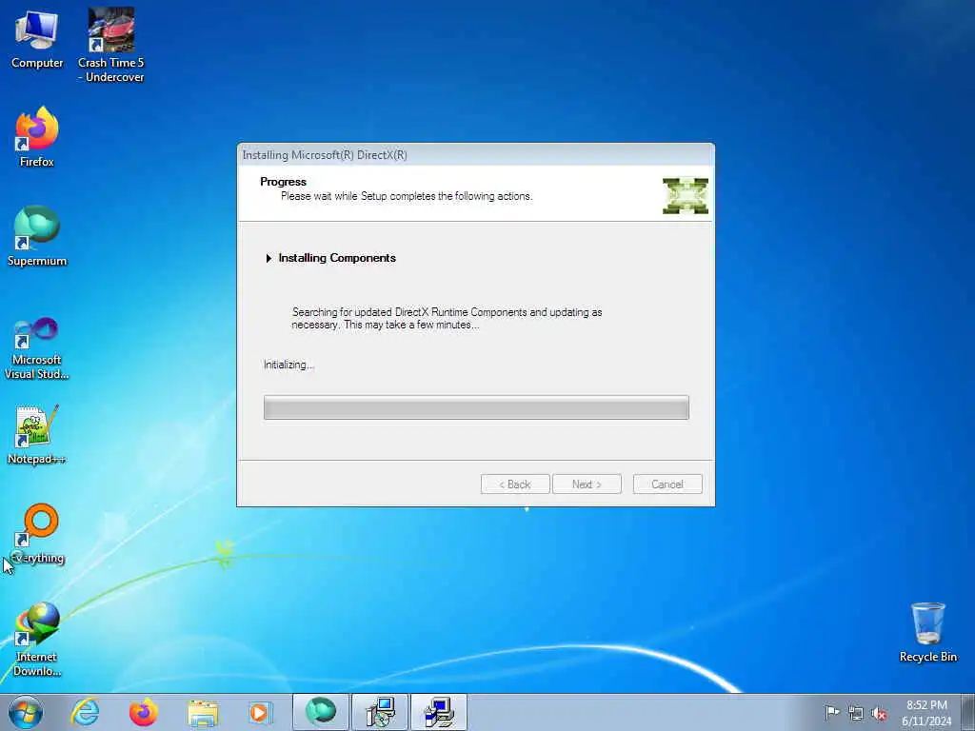
Task: Click the "Searching for updated DirectX Runtime" text
Action: [448, 318]
